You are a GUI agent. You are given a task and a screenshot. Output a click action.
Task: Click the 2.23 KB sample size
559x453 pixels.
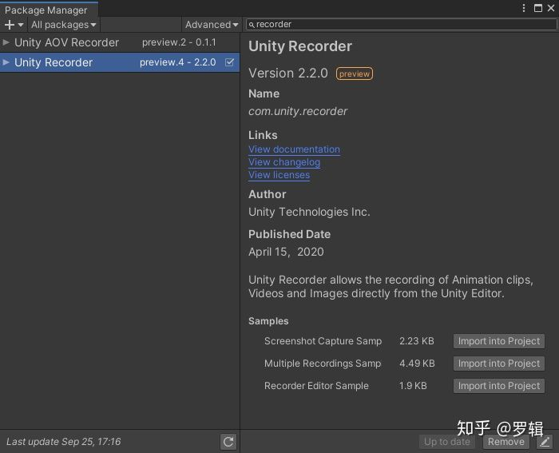tap(416, 341)
